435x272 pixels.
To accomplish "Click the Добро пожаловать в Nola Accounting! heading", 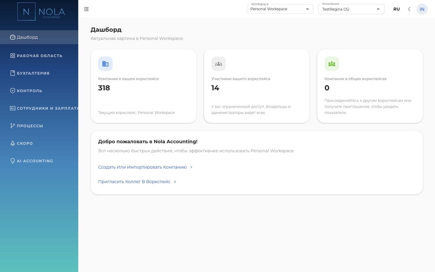I will point(148,141).
